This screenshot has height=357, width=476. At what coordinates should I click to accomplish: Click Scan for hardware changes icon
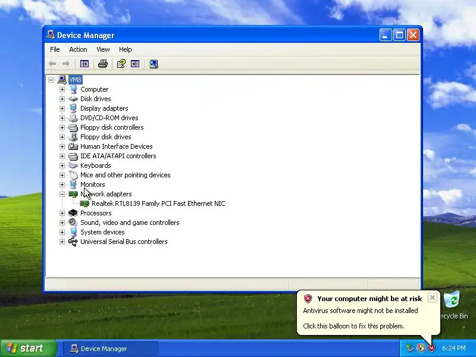[154, 64]
